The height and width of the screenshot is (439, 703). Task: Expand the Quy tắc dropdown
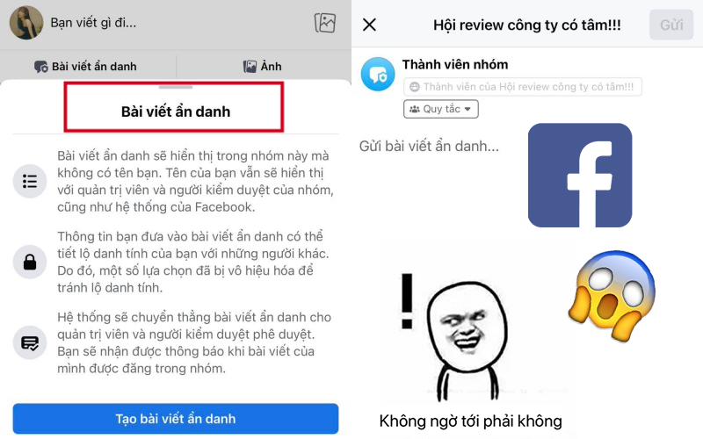(x=441, y=109)
